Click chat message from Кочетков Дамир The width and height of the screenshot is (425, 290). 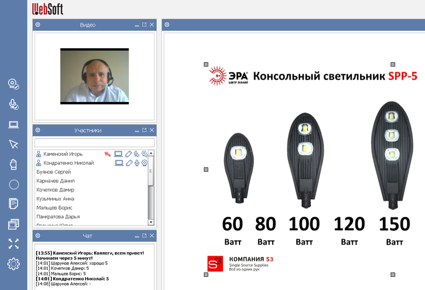(62, 268)
